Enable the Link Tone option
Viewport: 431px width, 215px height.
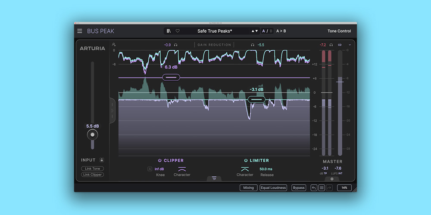point(93,169)
